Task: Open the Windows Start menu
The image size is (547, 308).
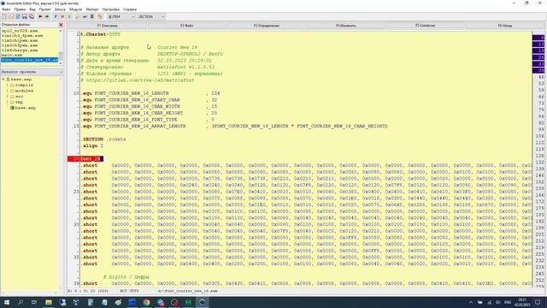Action: (x=6, y=302)
